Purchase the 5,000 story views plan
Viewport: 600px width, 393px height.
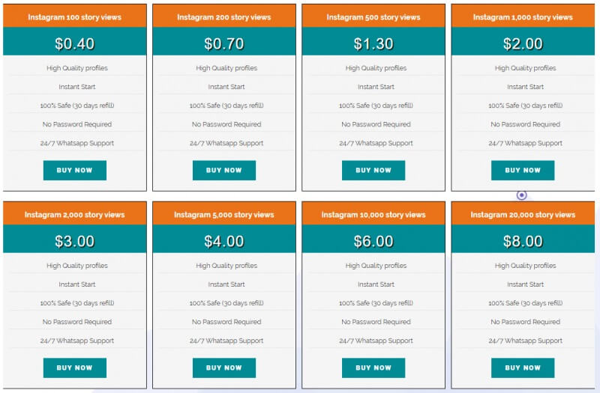[223, 368]
